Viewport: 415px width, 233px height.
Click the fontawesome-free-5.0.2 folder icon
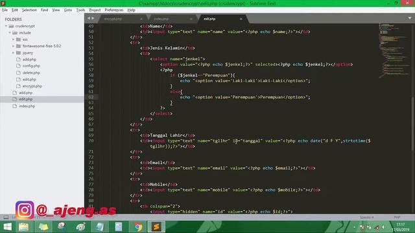pos(18,46)
